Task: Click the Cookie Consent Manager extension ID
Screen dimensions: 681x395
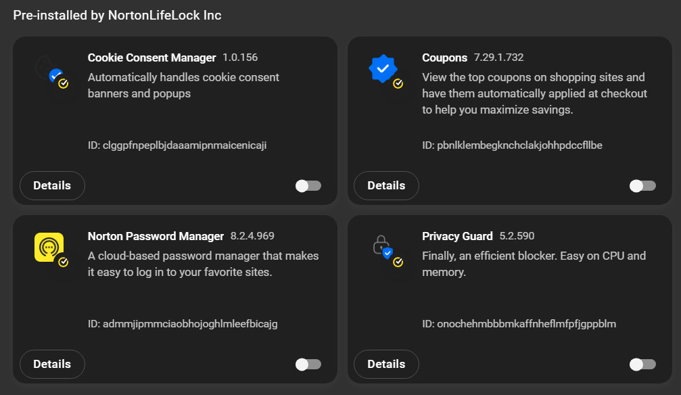Action: (177, 145)
